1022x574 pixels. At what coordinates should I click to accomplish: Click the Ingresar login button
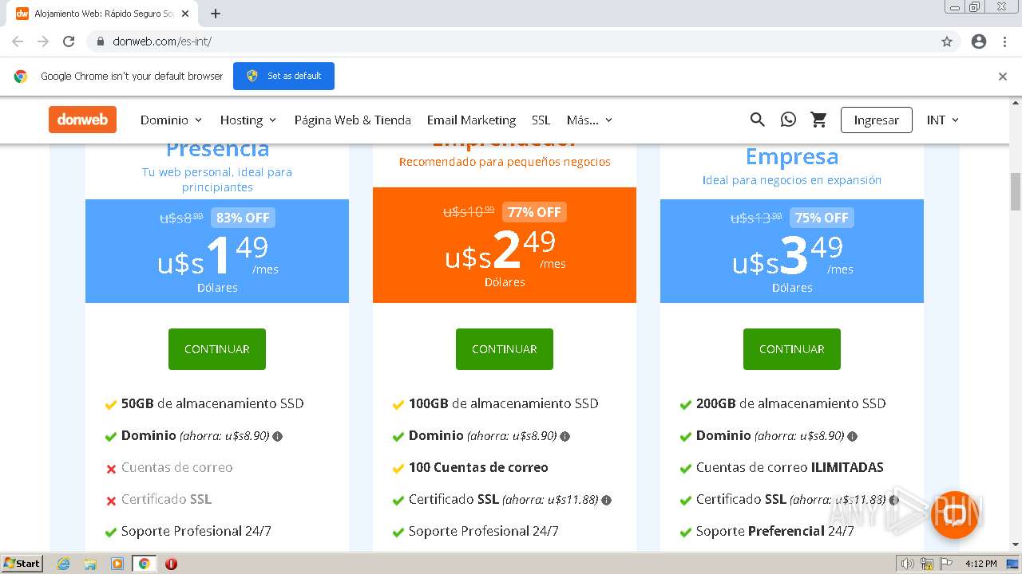(876, 120)
